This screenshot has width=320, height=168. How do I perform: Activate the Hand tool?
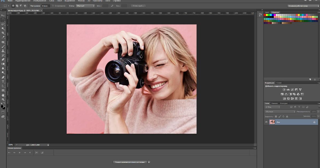click(x=3, y=95)
